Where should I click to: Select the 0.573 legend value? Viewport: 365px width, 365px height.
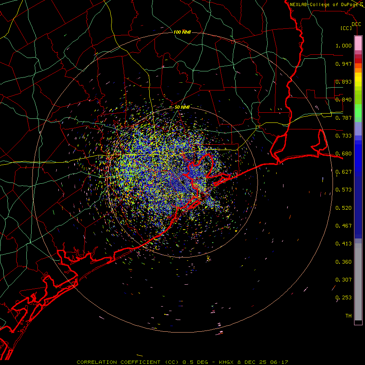[344, 190]
